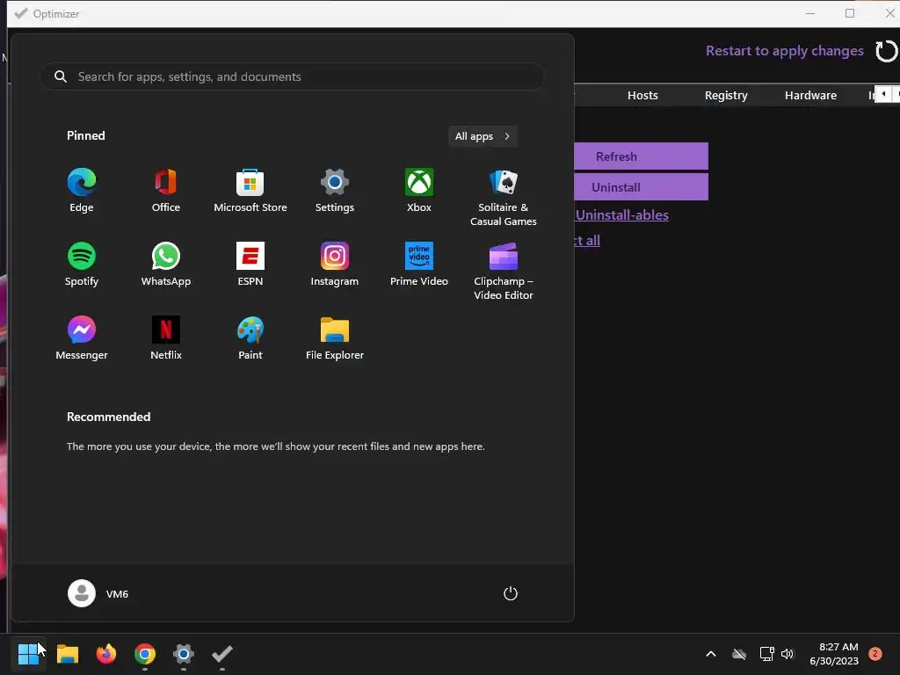Open the VM6 user account menu
Image resolution: width=900 pixels, height=675 pixels.
(x=98, y=593)
